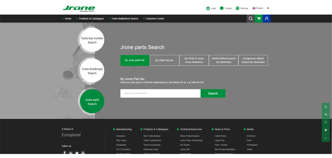The height and width of the screenshot is (158, 332).
Task: Click Login link in header
Action: tap(214, 8)
